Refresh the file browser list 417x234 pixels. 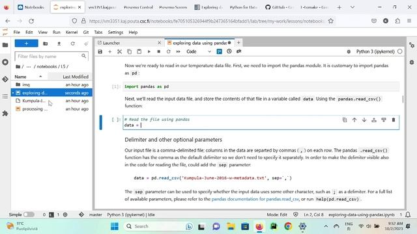(72, 44)
